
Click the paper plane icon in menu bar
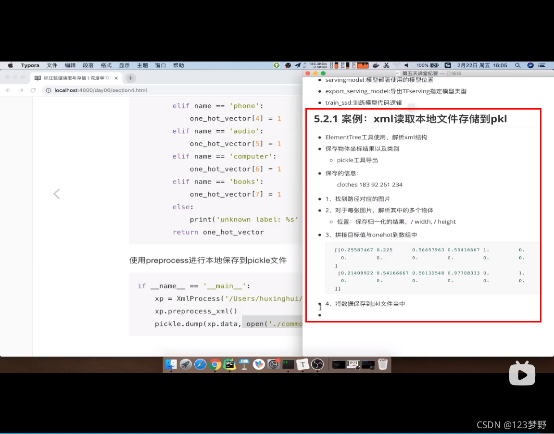[x=298, y=65]
